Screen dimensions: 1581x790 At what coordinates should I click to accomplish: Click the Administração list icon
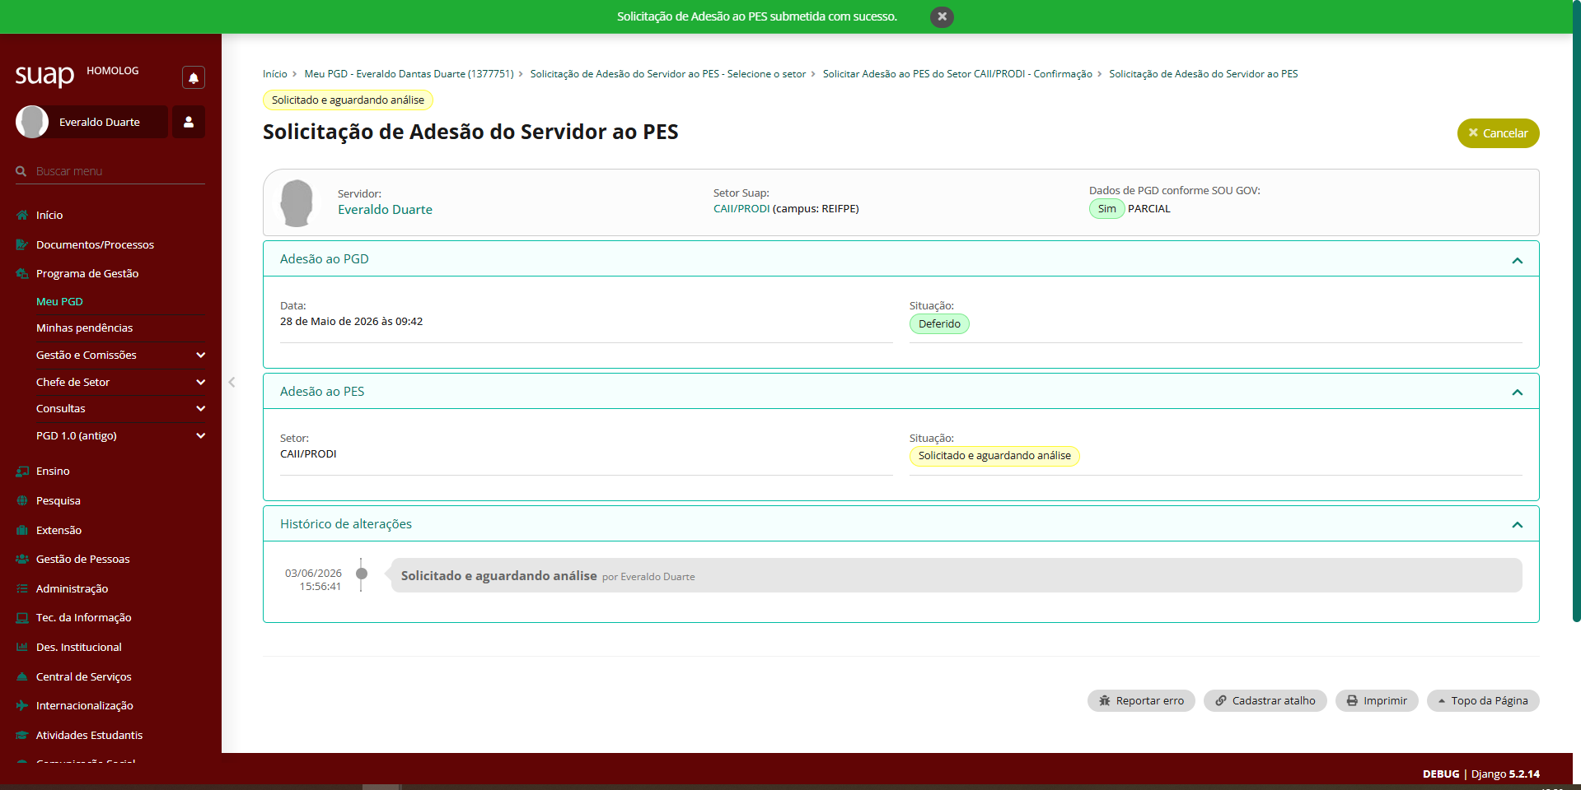point(22,588)
